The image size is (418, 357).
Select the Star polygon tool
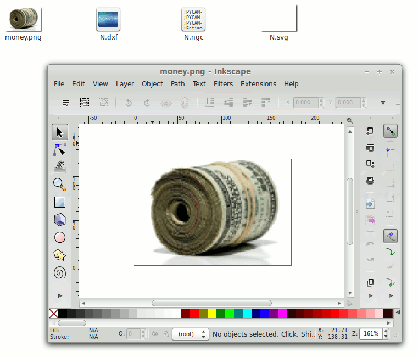60,255
